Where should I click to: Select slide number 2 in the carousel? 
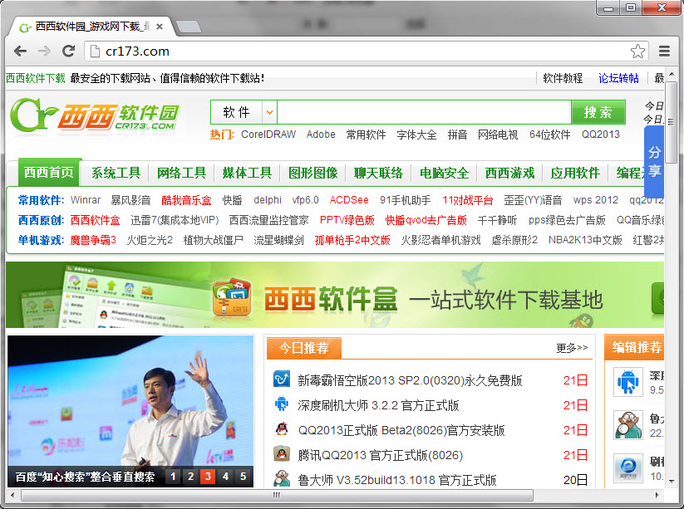pyautogui.click(x=190, y=477)
